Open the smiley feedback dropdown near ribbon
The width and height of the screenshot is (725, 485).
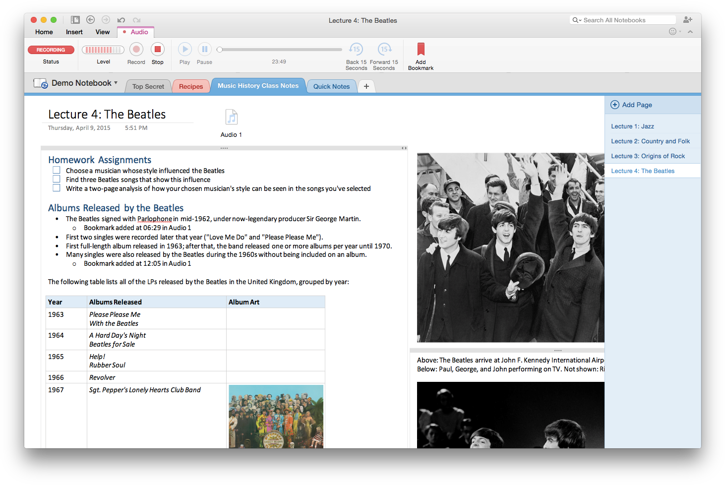673,31
